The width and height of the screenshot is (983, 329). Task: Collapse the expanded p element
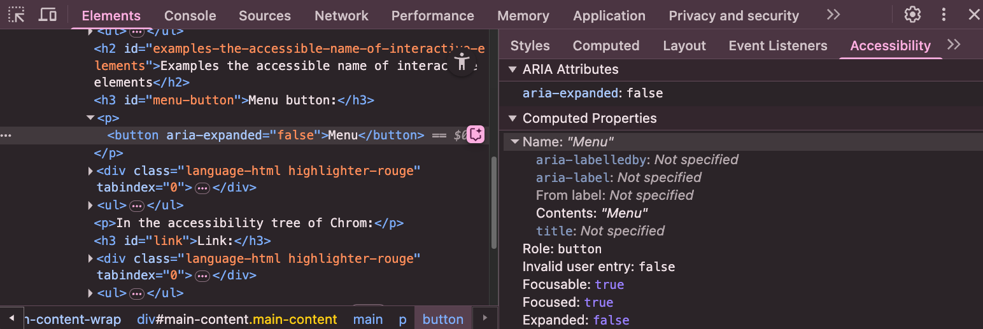90,118
